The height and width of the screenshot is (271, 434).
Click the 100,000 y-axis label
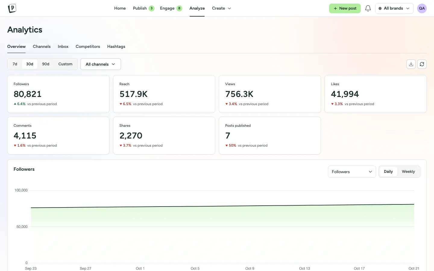coord(21,190)
